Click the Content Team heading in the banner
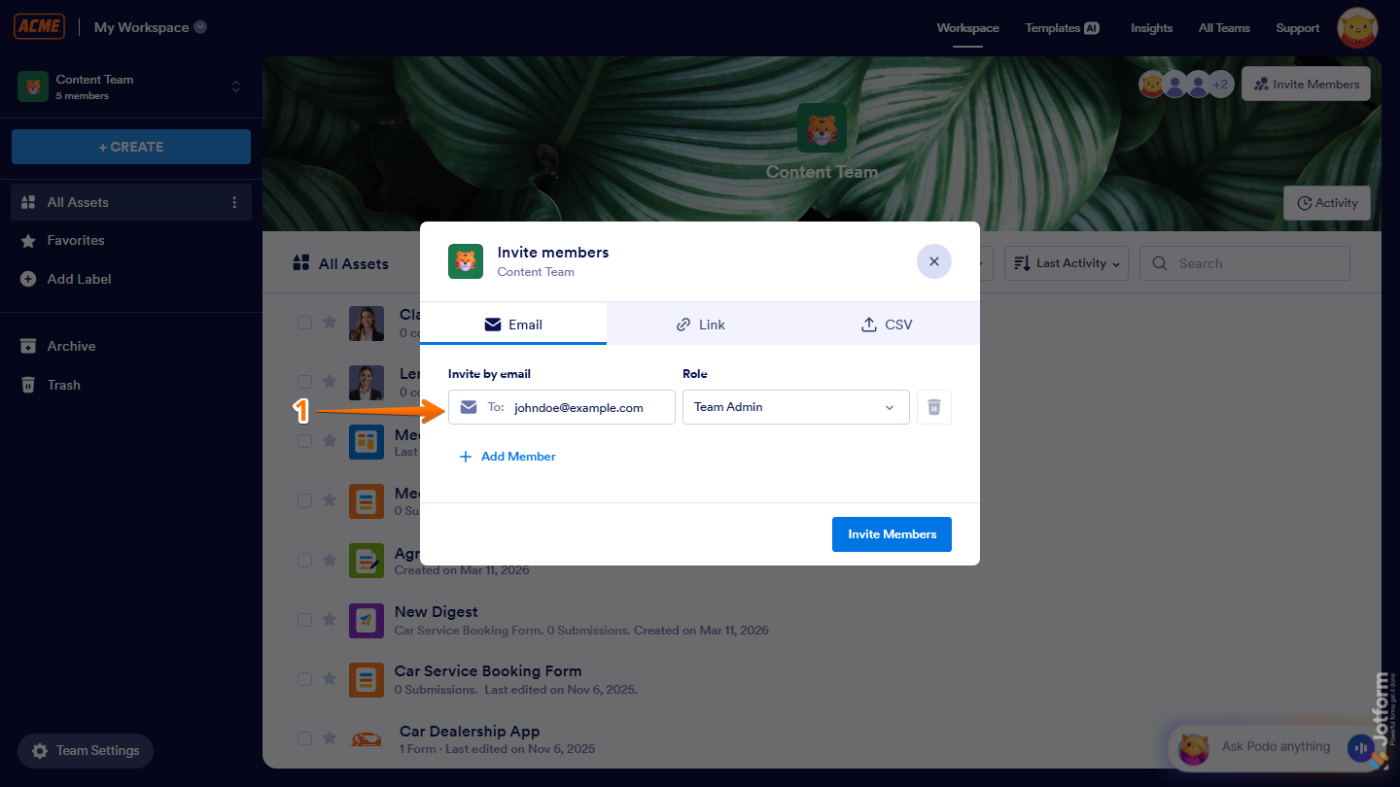The width and height of the screenshot is (1400, 787). [x=822, y=172]
